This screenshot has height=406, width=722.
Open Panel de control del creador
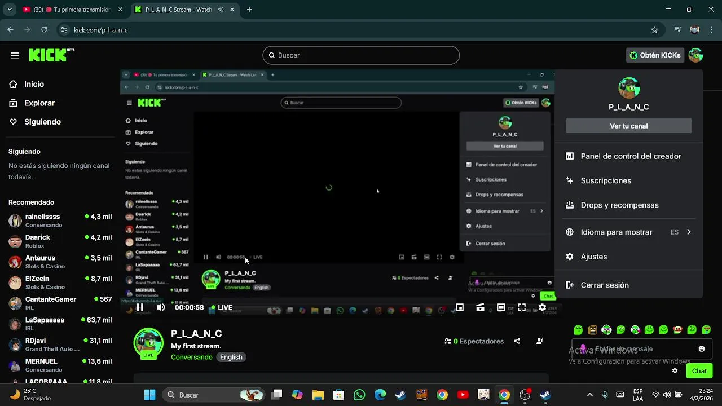[x=628, y=156]
